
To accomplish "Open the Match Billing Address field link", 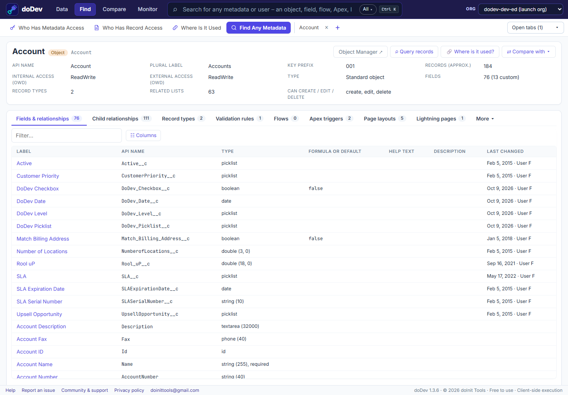I will coord(43,239).
